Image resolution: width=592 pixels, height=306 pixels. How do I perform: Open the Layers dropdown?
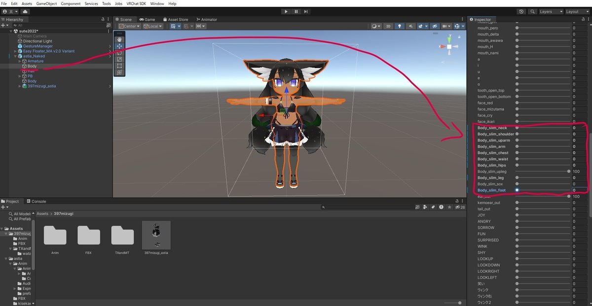(x=551, y=11)
